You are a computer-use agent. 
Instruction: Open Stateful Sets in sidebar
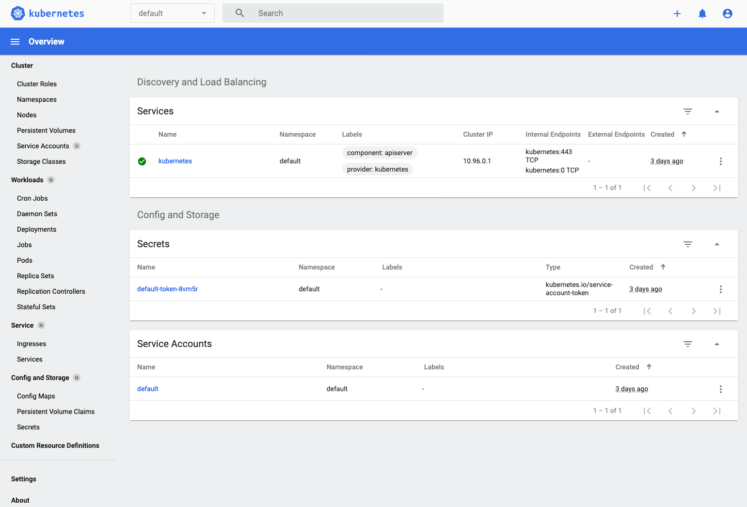36,307
